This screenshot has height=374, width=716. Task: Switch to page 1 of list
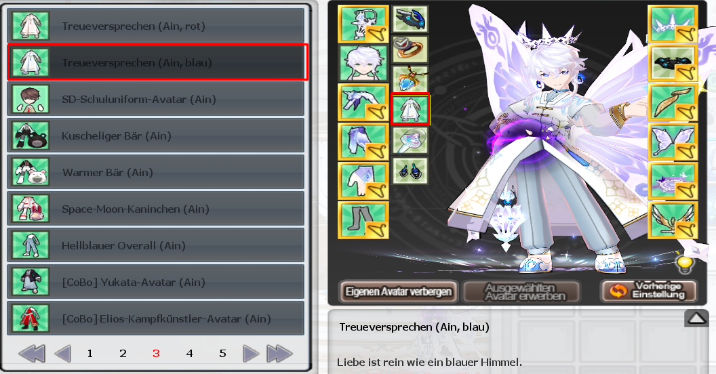(90, 354)
